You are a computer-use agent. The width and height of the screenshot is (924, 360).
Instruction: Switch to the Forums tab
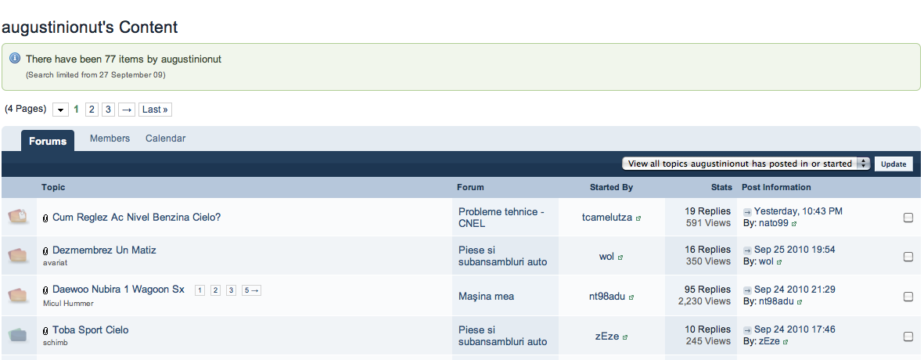[x=48, y=142]
